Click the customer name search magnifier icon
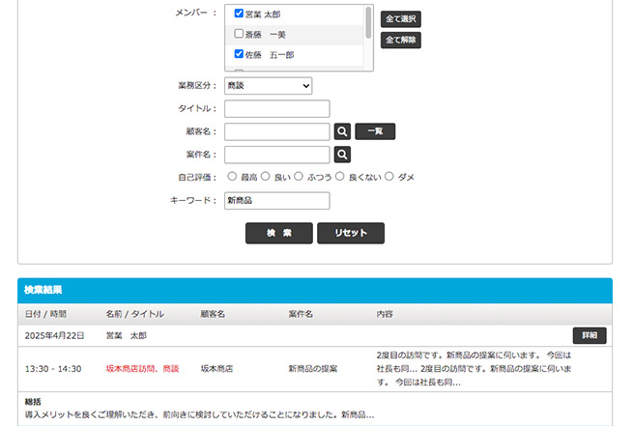This screenshot has width=633, height=426. pyautogui.click(x=342, y=131)
